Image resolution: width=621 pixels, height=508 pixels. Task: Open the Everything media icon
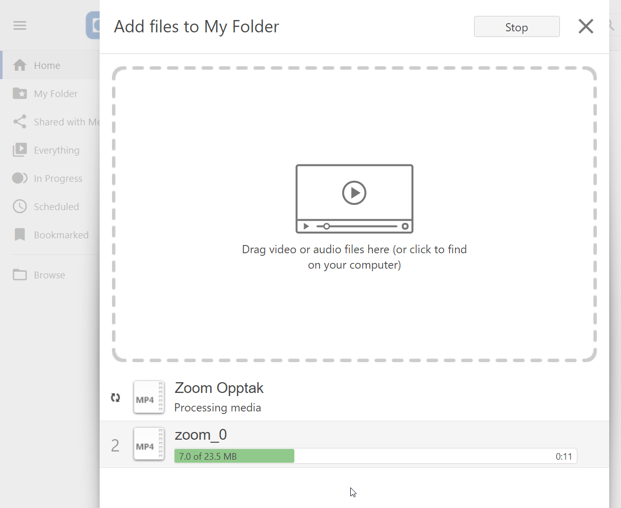pyautogui.click(x=20, y=150)
